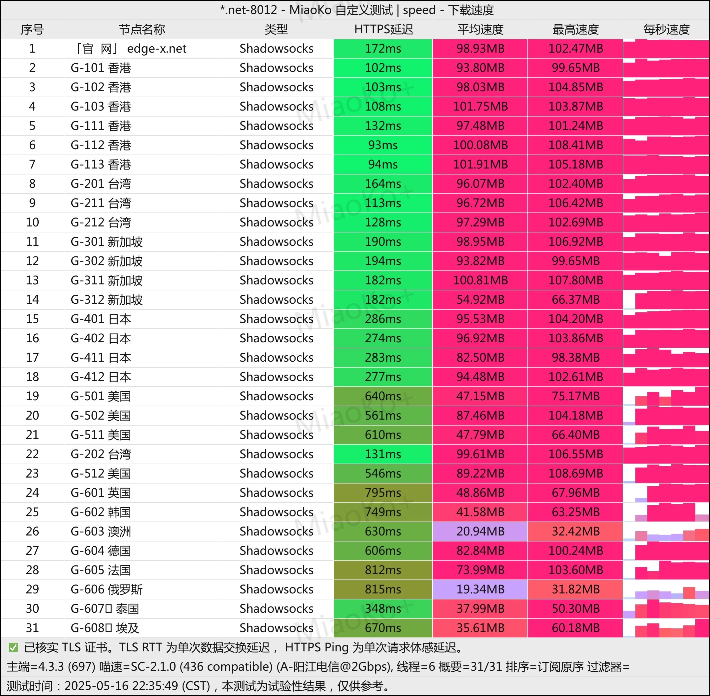
Task: Click the 平均速度 column header
Action: pos(480,29)
